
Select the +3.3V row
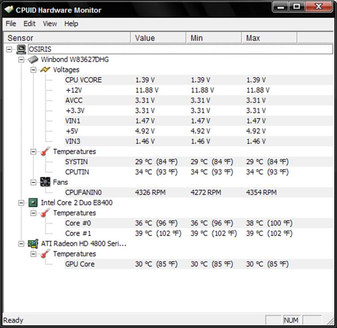click(x=199, y=111)
